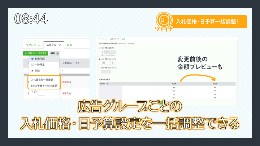This screenshot has height=146, width=260.
Task: Choose コピー from the edit menu
Action: click(34, 92)
